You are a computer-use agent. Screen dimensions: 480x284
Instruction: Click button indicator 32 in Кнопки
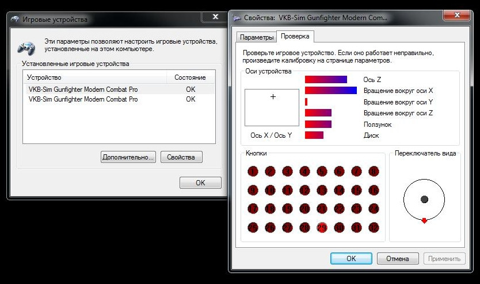coord(374,228)
